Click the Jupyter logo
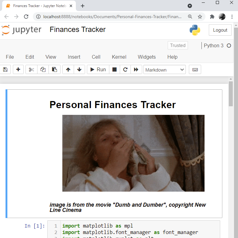This screenshot has width=238, height=238. click(21, 30)
